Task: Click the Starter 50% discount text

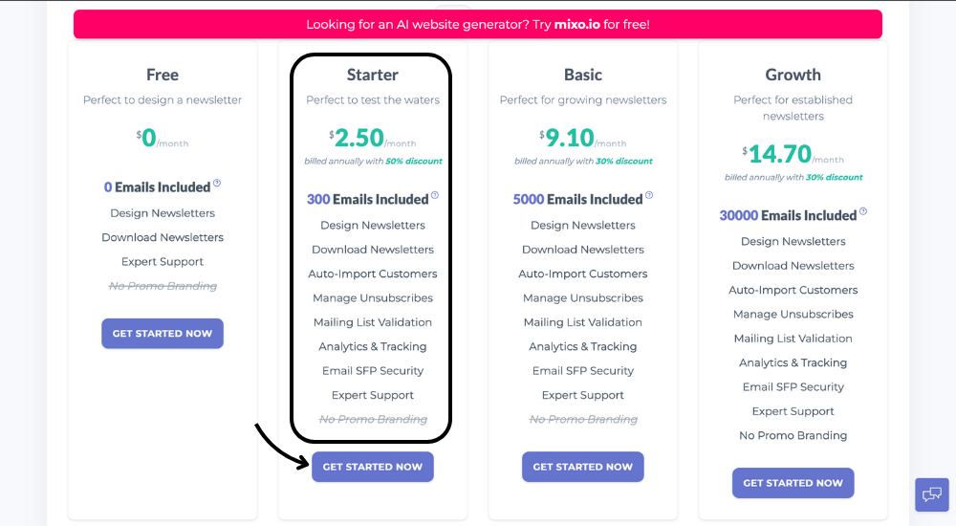Action: pyautogui.click(x=413, y=161)
